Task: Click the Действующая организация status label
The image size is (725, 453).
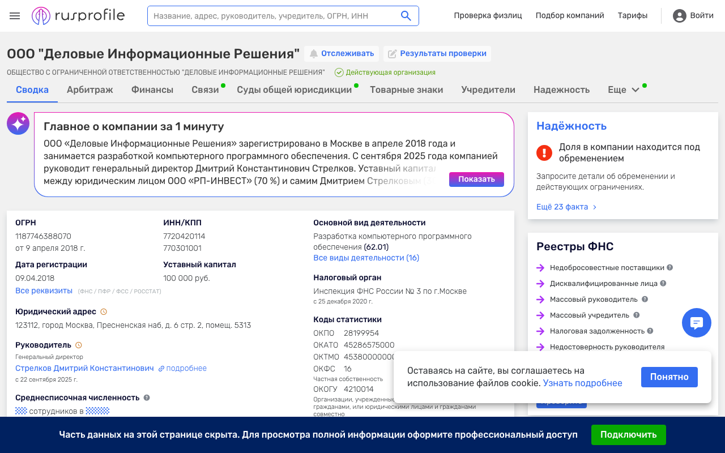Action: [390, 72]
